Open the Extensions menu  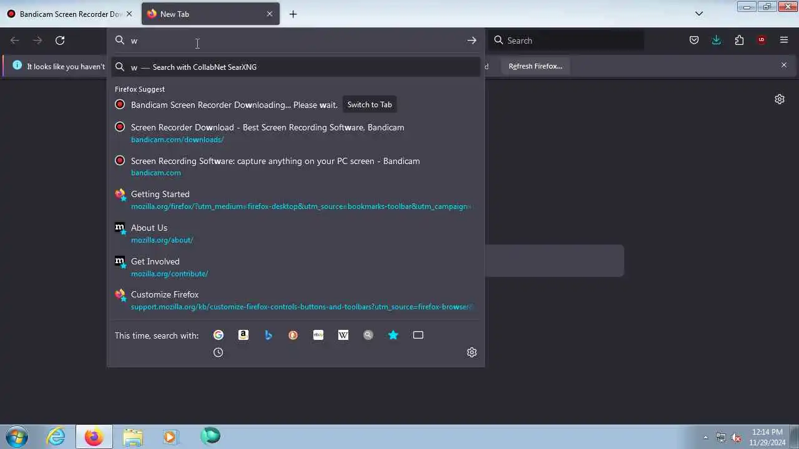point(739,41)
